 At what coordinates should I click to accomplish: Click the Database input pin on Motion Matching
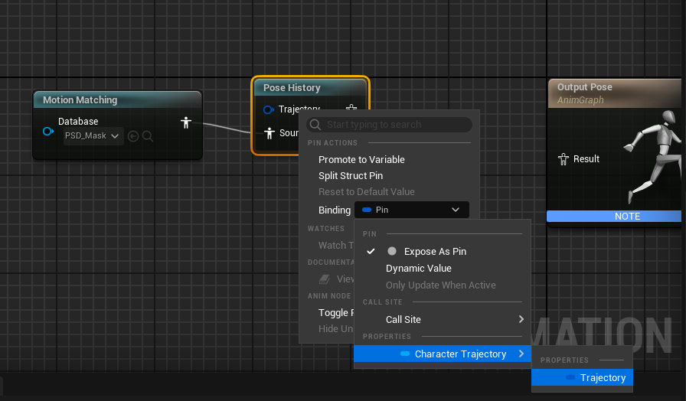[48, 131]
